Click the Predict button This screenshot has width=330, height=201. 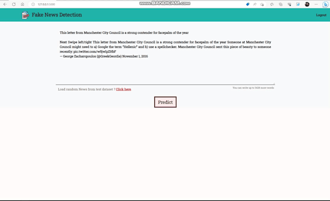pos(165,102)
